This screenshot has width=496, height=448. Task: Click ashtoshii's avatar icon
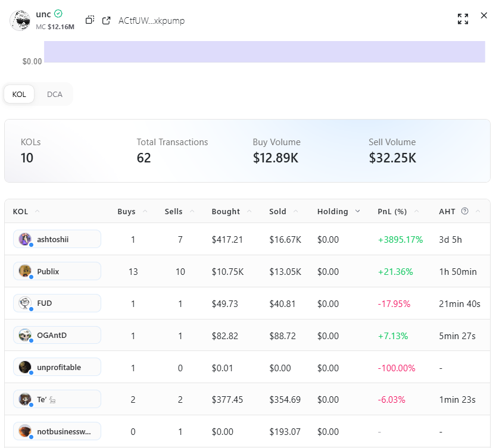(25, 239)
